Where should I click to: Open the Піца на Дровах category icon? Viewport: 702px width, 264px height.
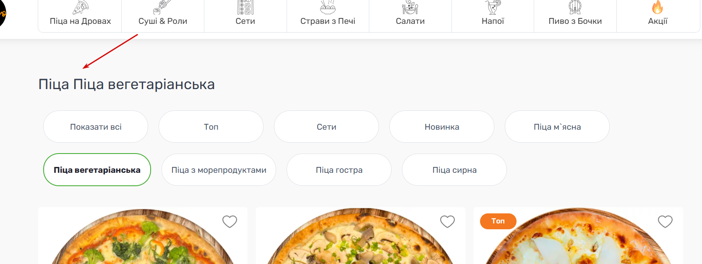pos(80,7)
